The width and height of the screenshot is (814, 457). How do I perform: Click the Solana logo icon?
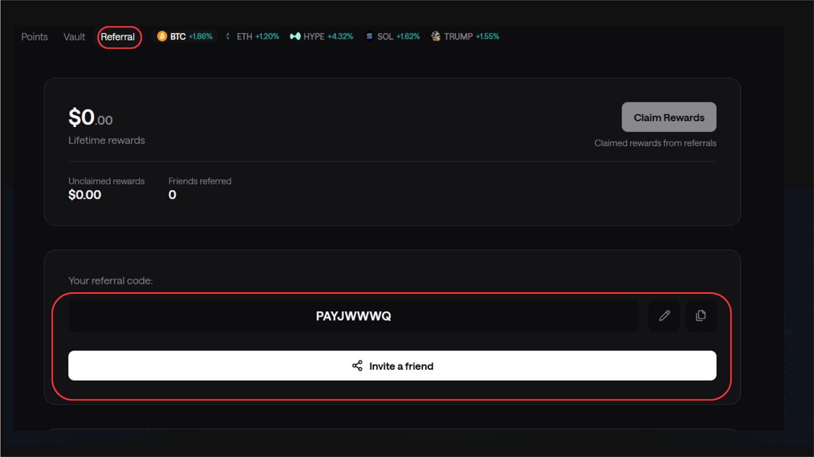click(369, 36)
